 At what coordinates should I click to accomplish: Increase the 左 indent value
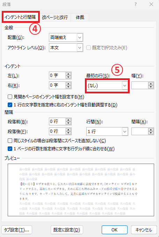click(68, 74)
